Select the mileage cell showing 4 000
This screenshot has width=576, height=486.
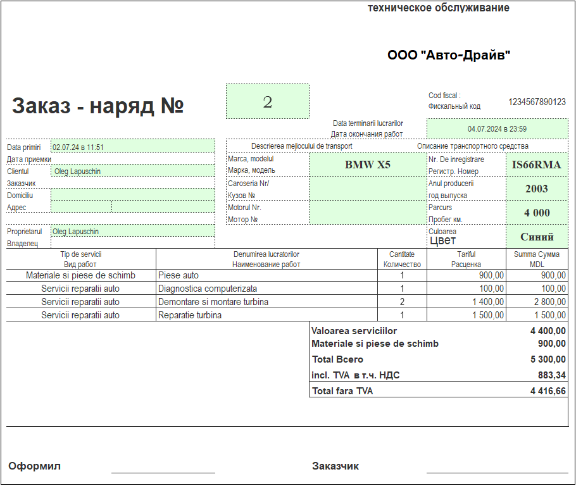[x=536, y=213]
